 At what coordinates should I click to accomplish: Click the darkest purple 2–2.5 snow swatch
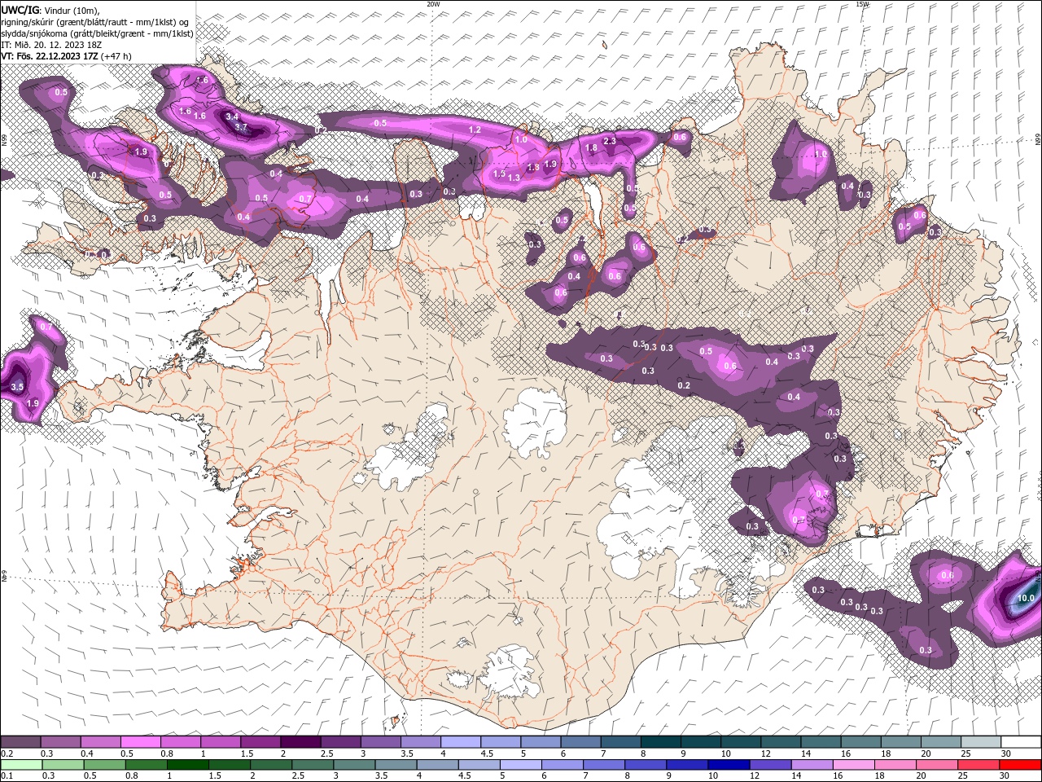point(300,742)
